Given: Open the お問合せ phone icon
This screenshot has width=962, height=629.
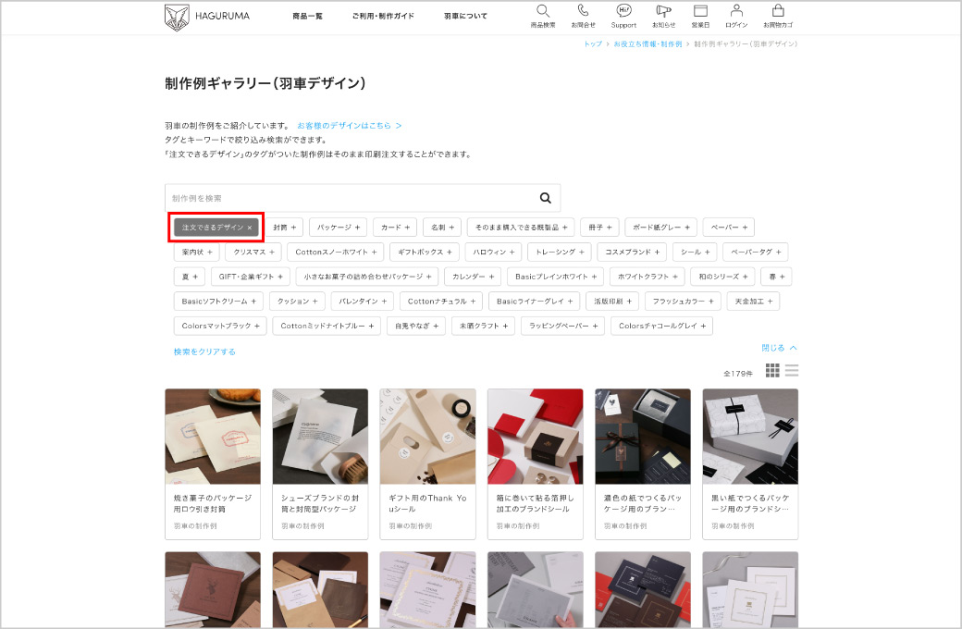Looking at the screenshot, I should coord(583,12).
